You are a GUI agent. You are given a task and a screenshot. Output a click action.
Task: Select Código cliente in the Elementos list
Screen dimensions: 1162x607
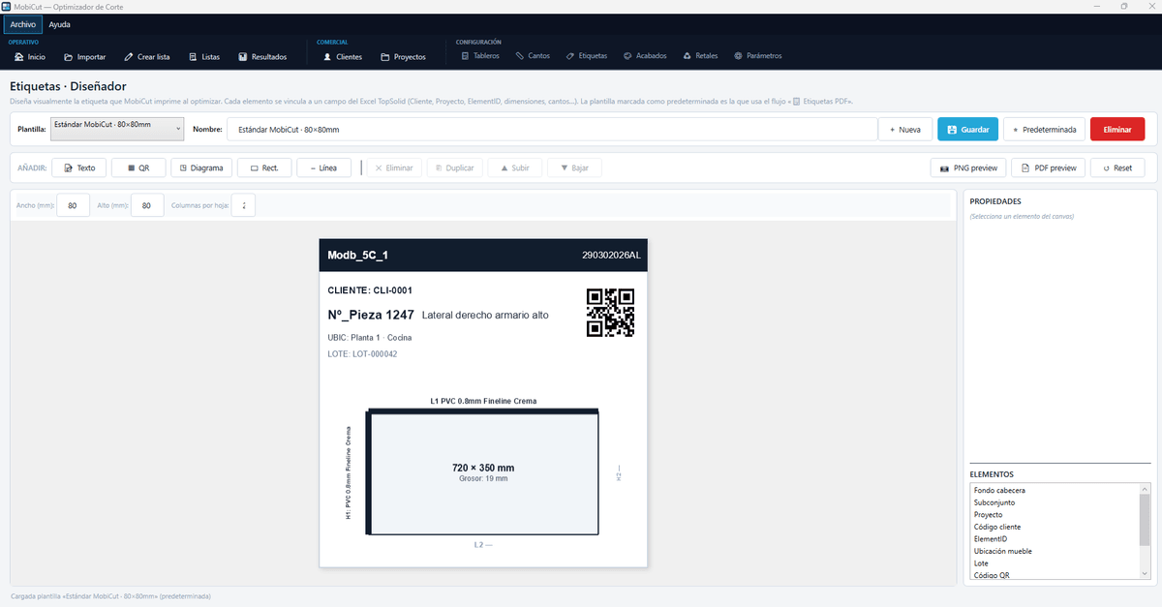click(996, 527)
